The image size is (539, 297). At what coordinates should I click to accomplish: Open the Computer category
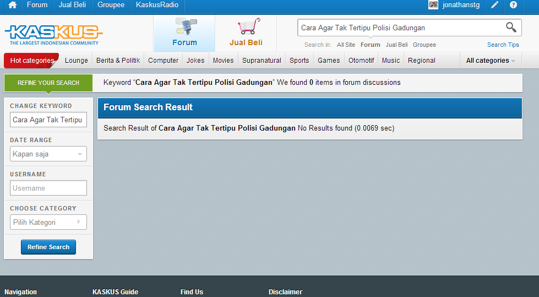(164, 61)
